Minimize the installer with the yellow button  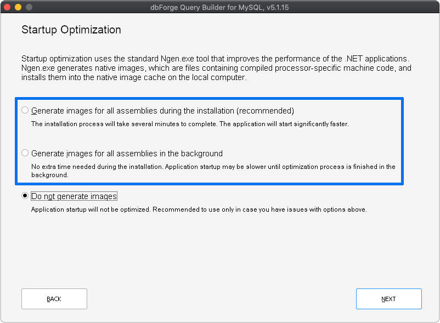18,7
